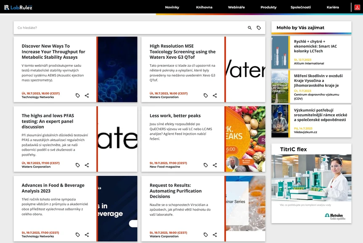Screen dimensions: 363x243
Task: Open the Produkty menu
Action: (x=268, y=7)
